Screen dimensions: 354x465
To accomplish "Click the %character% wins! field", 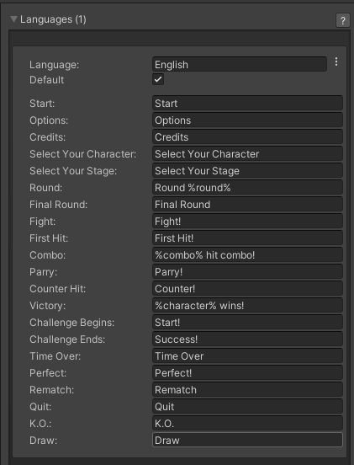I will click(x=247, y=306).
